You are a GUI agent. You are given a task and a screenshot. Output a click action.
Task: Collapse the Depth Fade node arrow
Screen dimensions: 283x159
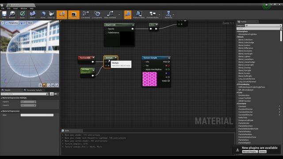[x=133, y=25]
